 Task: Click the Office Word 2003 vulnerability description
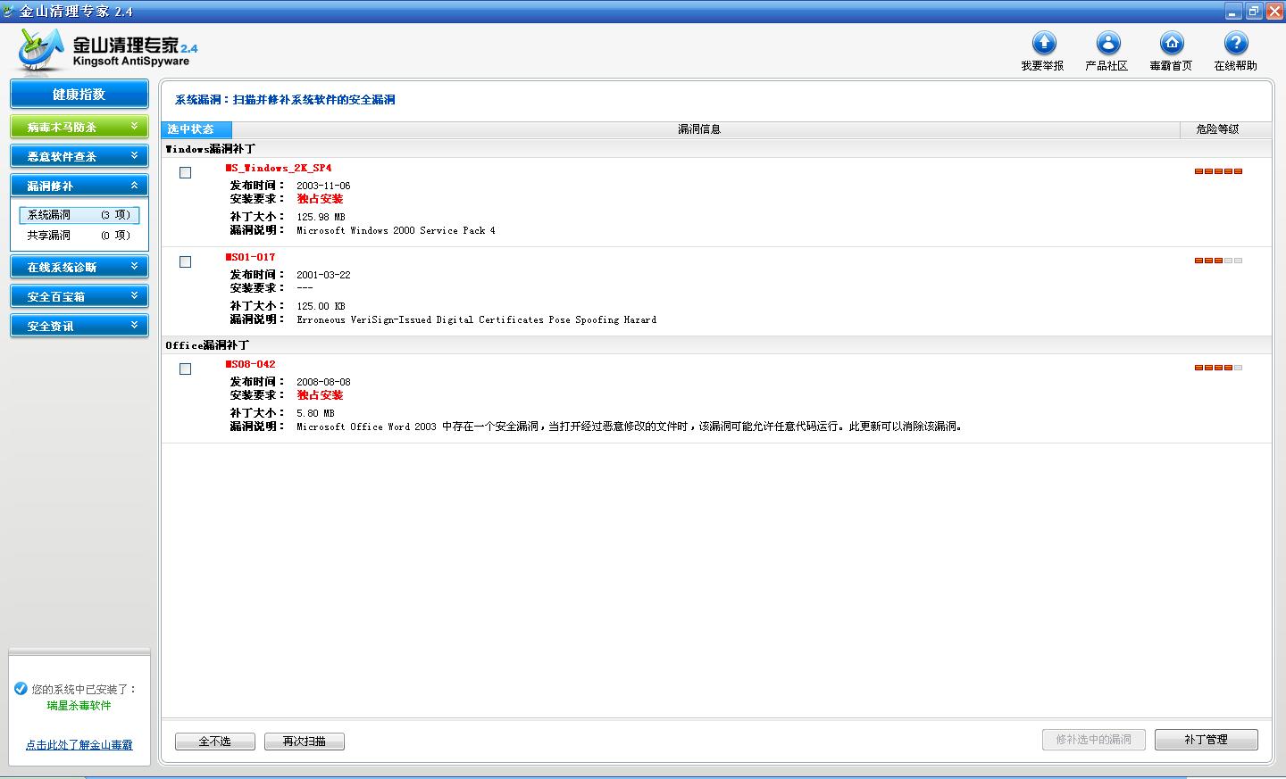(630, 427)
